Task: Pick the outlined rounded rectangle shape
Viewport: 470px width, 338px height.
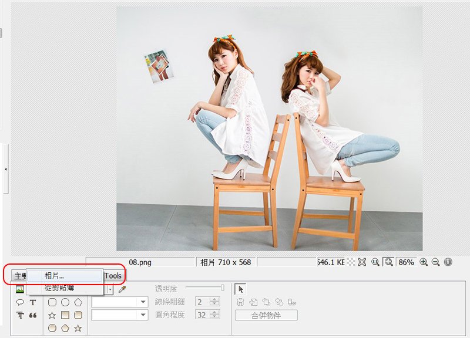Action: click(52, 302)
